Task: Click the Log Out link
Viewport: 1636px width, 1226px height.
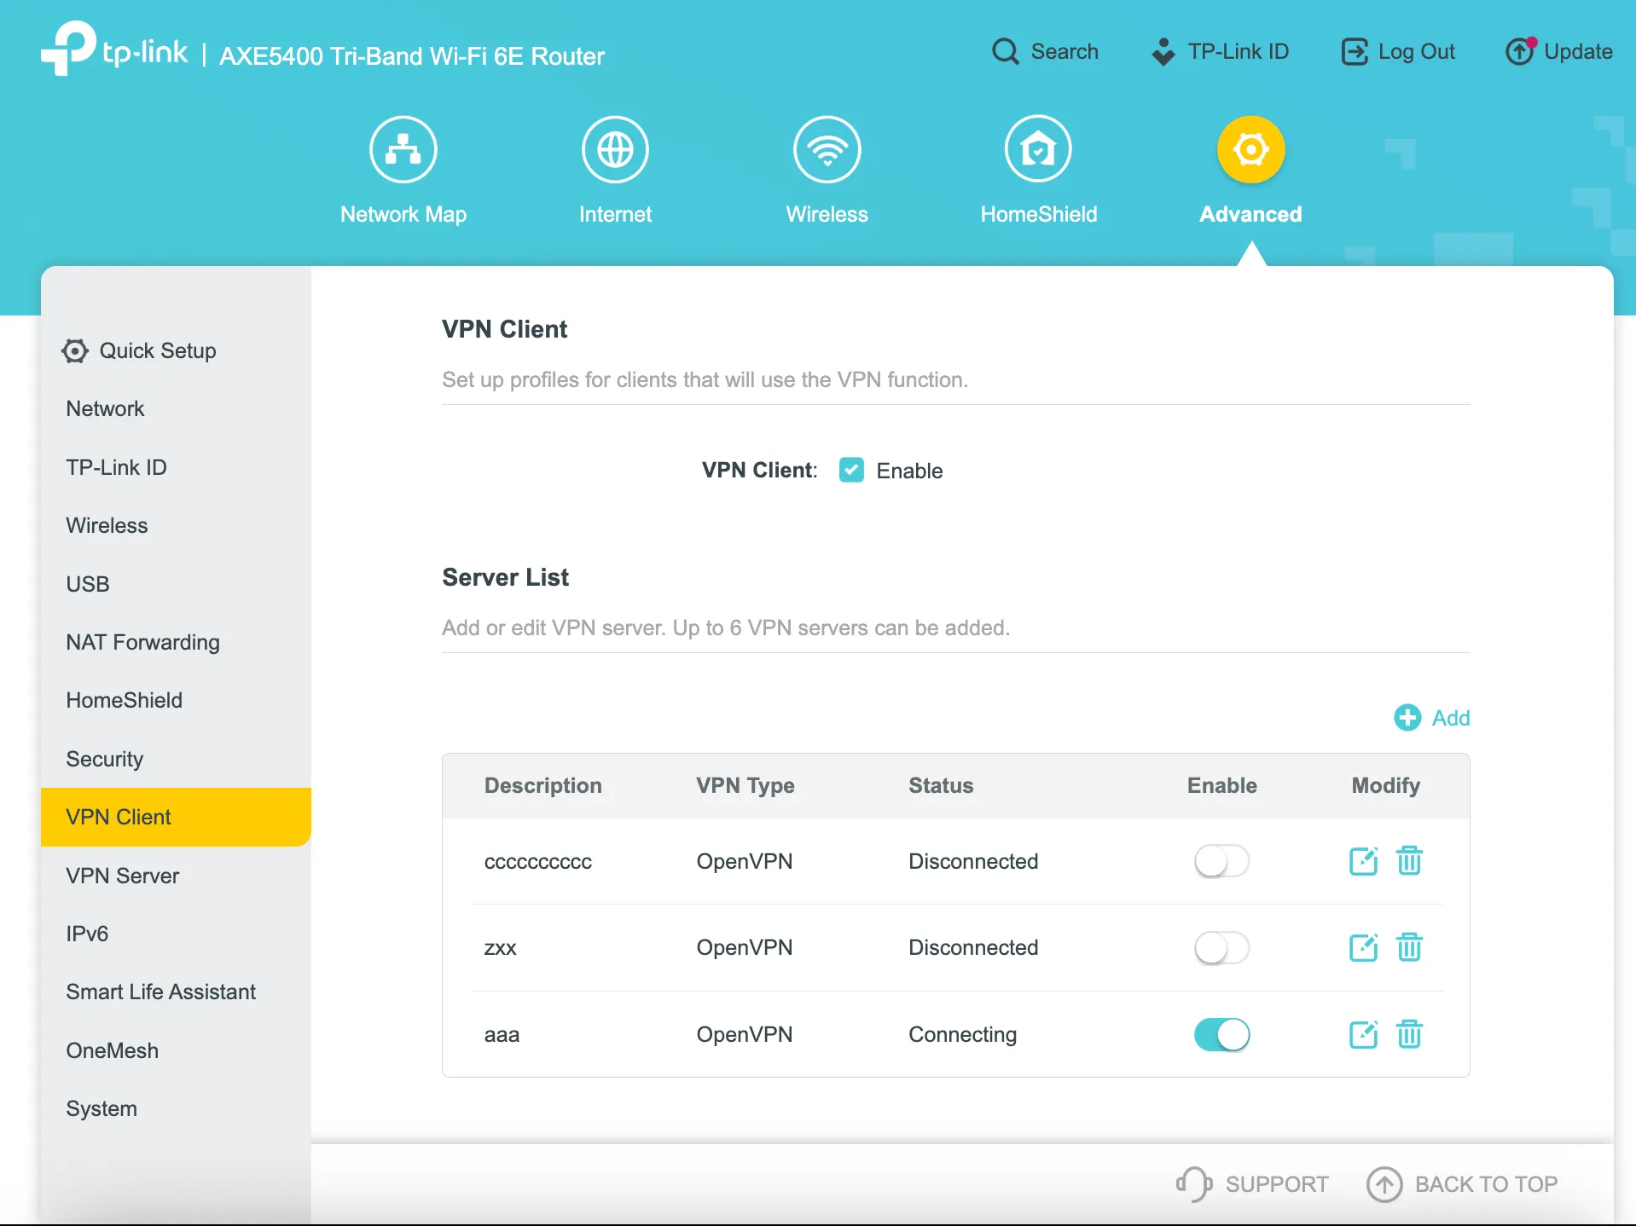Action: click(x=1396, y=51)
